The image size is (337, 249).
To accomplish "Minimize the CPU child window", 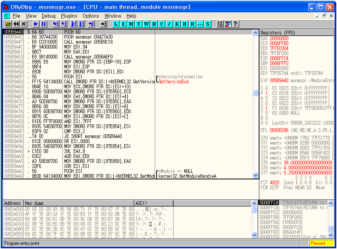I will tap(317, 16).
